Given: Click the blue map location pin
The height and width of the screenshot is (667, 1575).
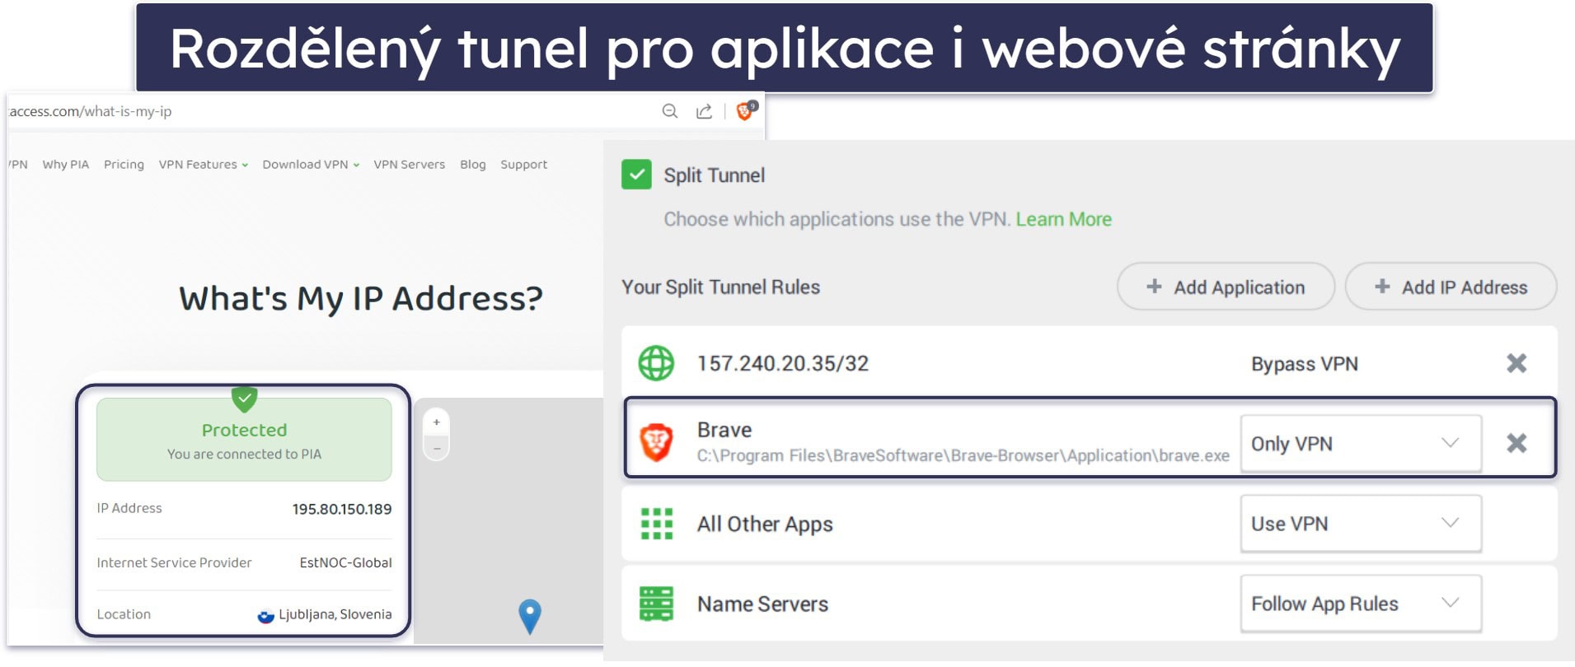Looking at the screenshot, I should pyautogui.click(x=529, y=617).
